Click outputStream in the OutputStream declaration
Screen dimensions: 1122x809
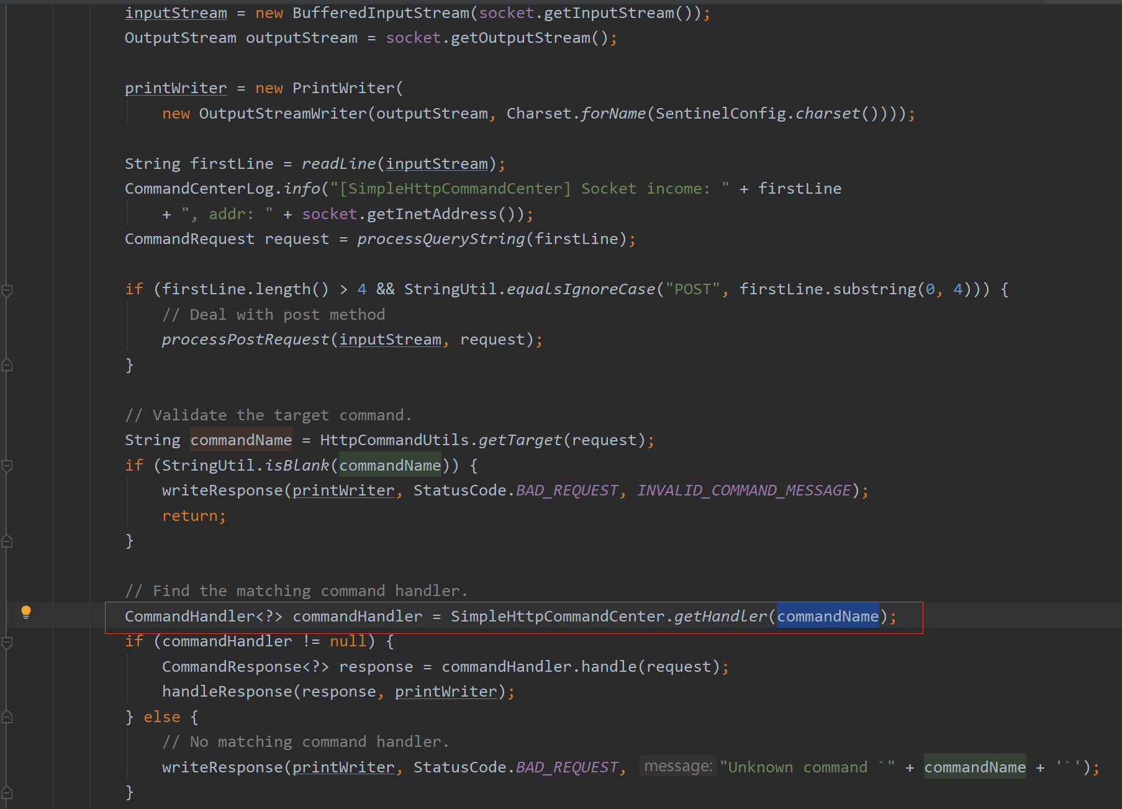click(x=302, y=38)
